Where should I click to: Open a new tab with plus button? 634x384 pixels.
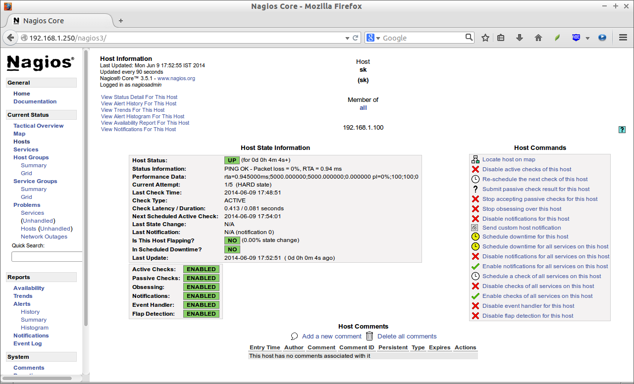pos(121,21)
